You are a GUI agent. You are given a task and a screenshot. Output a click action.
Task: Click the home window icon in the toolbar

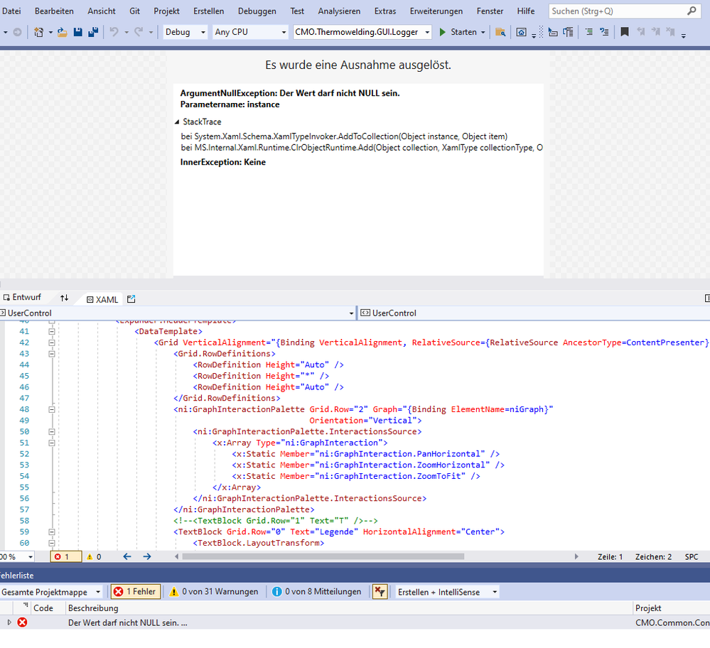(x=521, y=32)
